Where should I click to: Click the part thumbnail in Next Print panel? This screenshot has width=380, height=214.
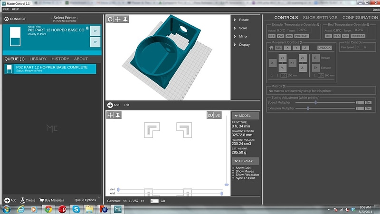click(15, 37)
